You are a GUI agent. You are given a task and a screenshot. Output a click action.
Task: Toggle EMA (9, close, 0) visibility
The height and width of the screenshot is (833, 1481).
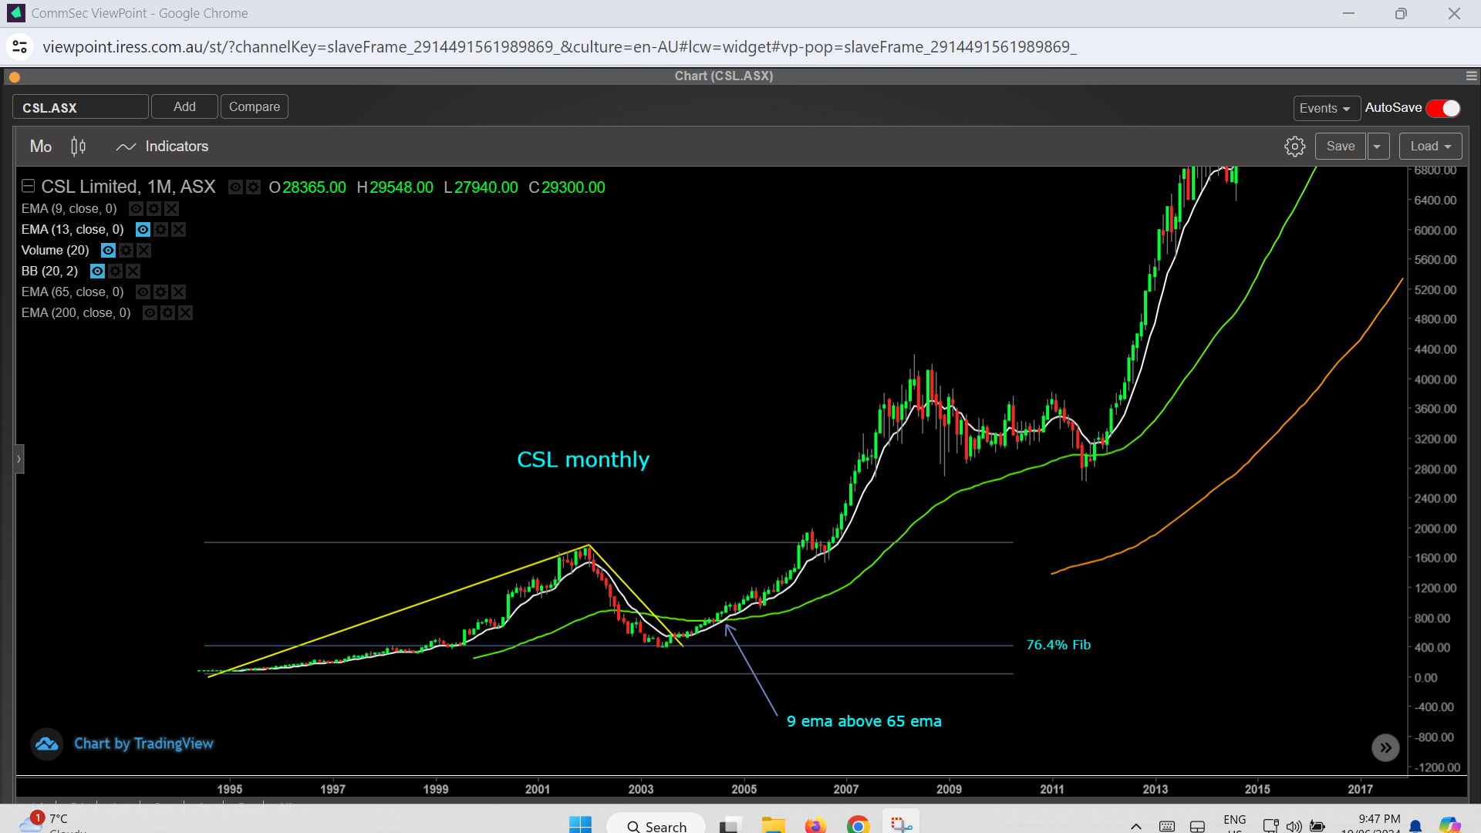137,208
